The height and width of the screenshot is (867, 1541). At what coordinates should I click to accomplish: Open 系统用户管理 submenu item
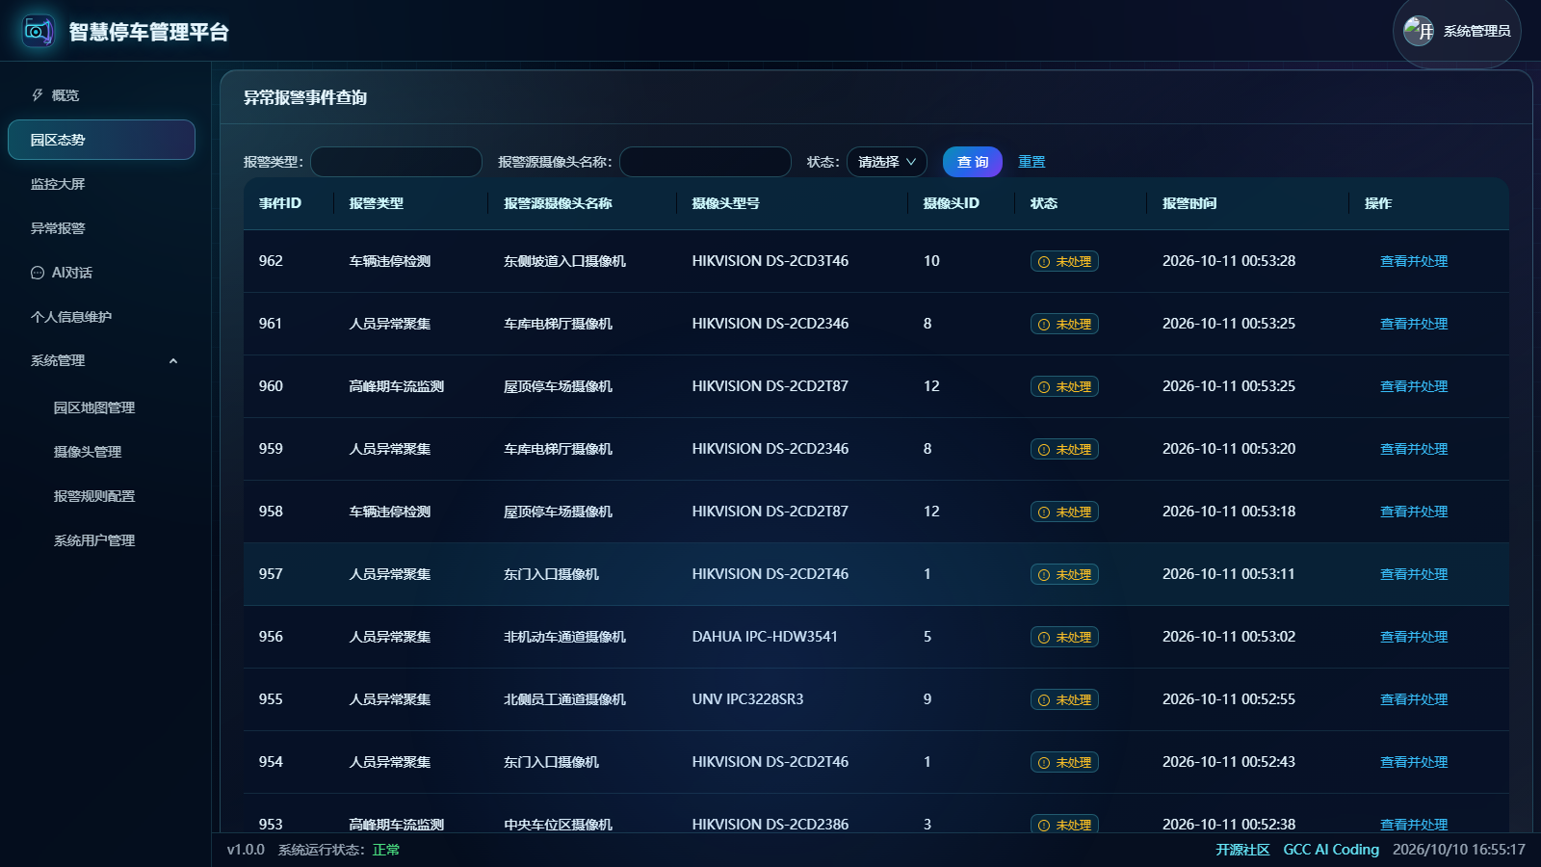pyautogui.click(x=101, y=540)
